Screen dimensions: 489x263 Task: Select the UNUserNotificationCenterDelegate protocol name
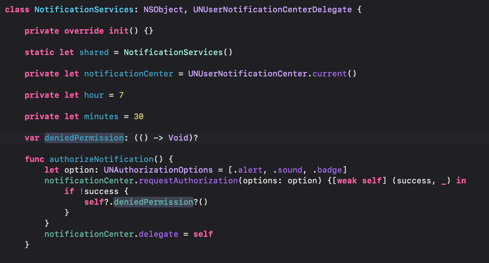click(x=272, y=10)
